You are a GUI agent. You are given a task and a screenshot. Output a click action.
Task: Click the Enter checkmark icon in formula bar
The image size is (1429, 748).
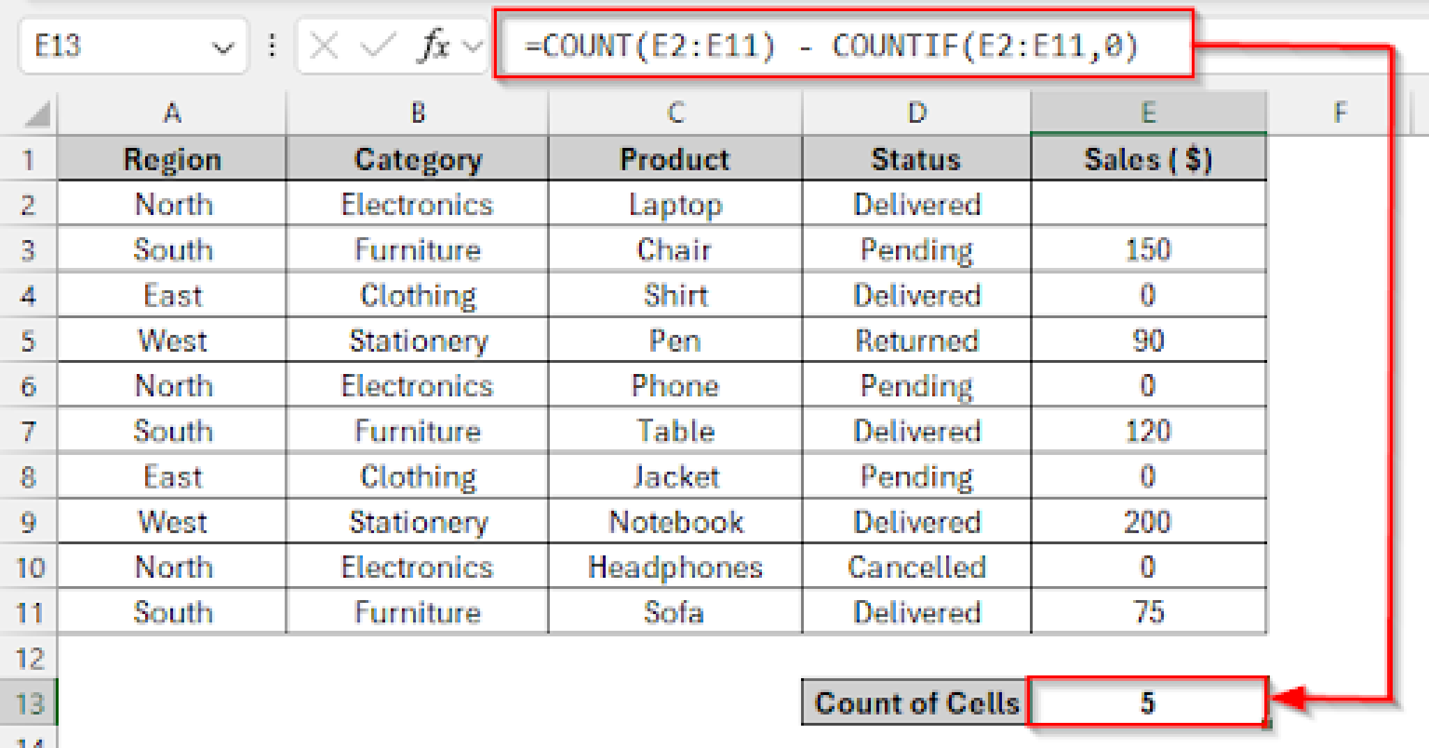(x=375, y=45)
